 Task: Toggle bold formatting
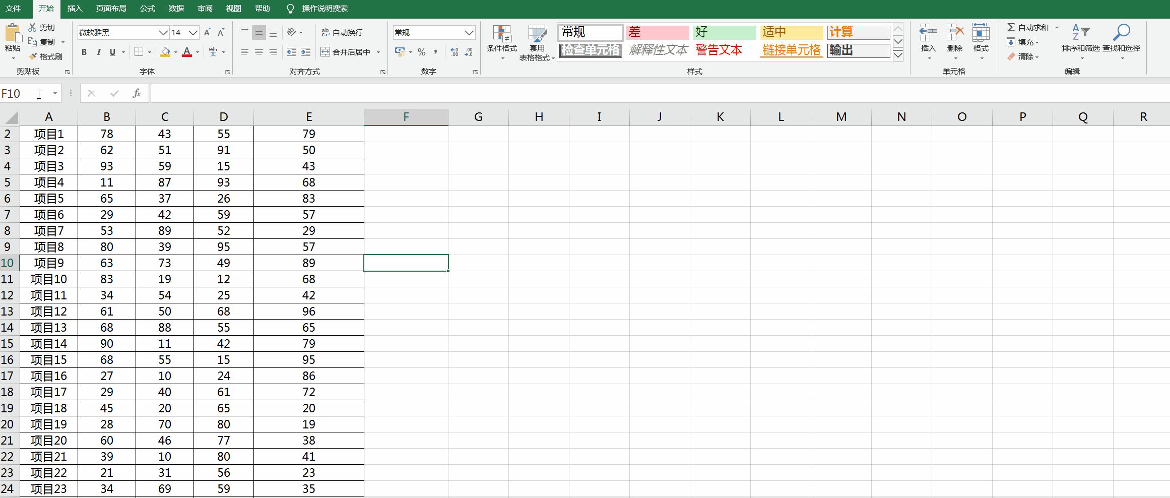[x=84, y=51]
